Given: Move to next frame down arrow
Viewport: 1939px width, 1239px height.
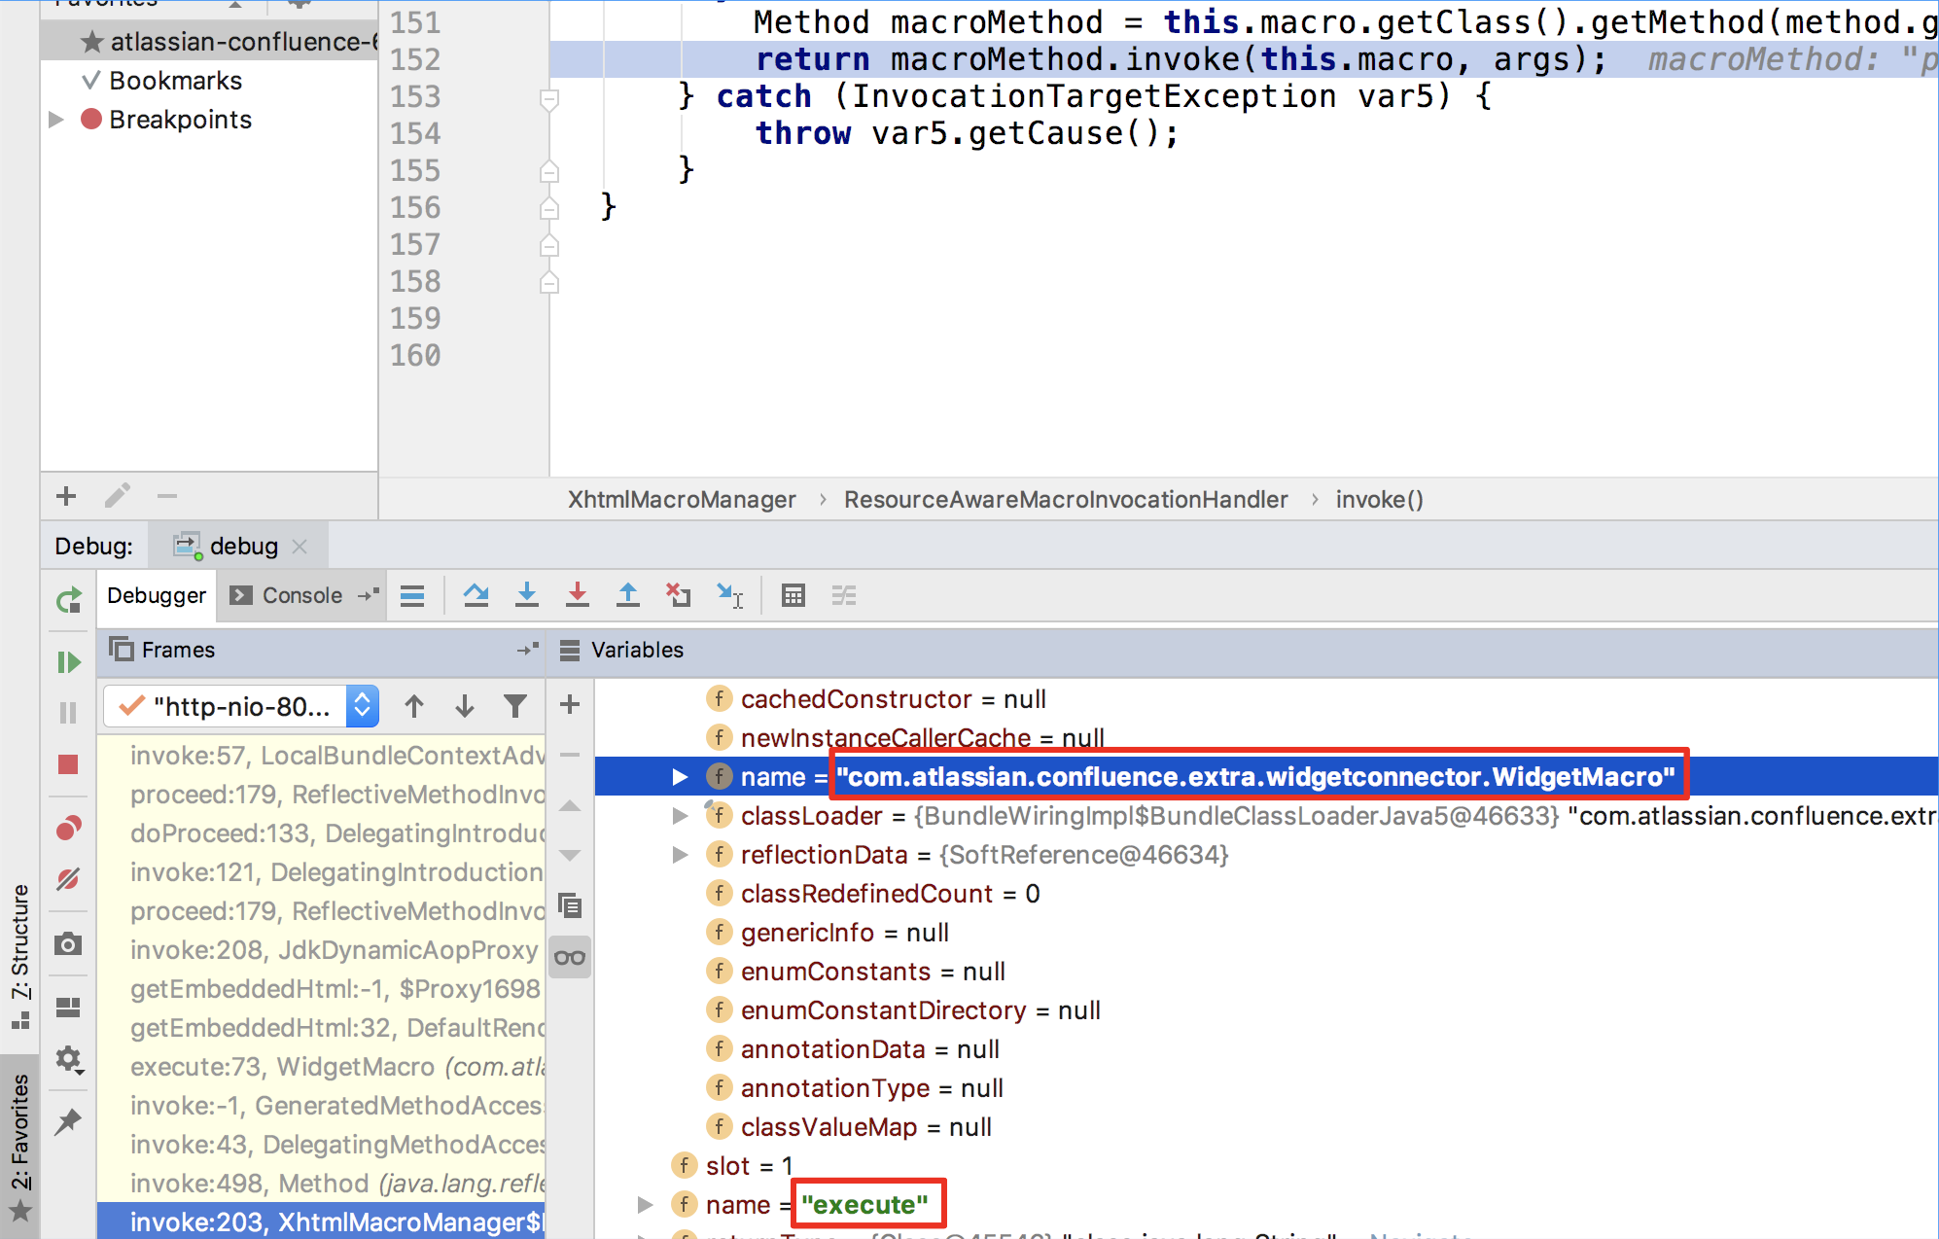Looking at the screenshot, I should (465, 706).
